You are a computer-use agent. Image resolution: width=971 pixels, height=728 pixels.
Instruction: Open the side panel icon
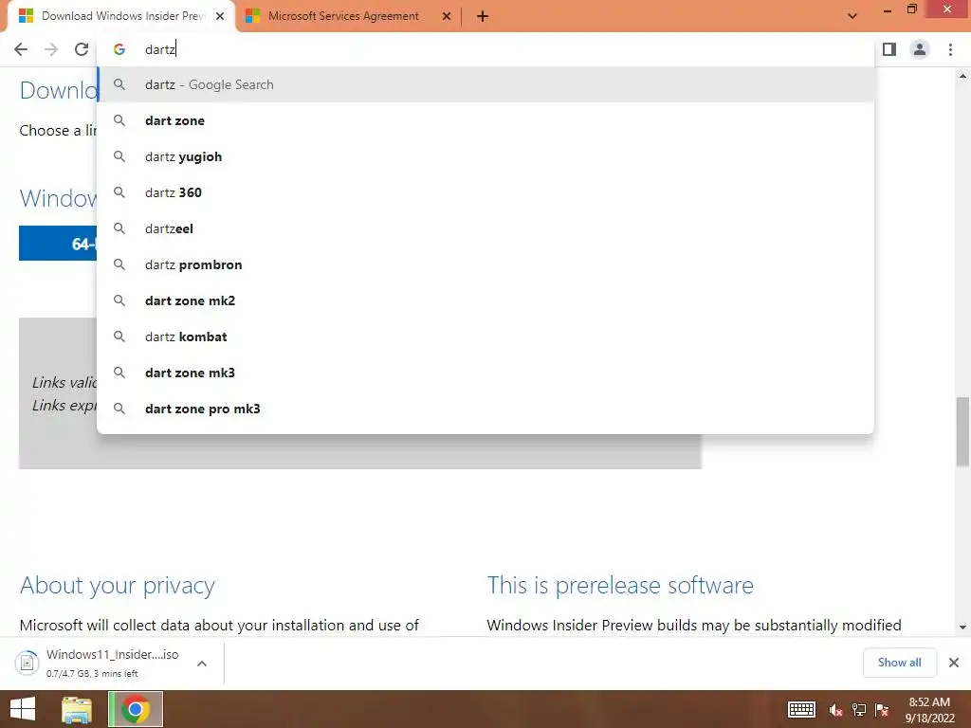(x=889, y=49)
